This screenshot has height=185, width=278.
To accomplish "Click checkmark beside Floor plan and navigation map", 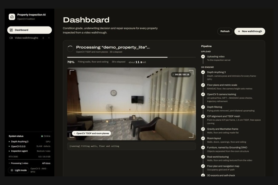I will point(203,166).
